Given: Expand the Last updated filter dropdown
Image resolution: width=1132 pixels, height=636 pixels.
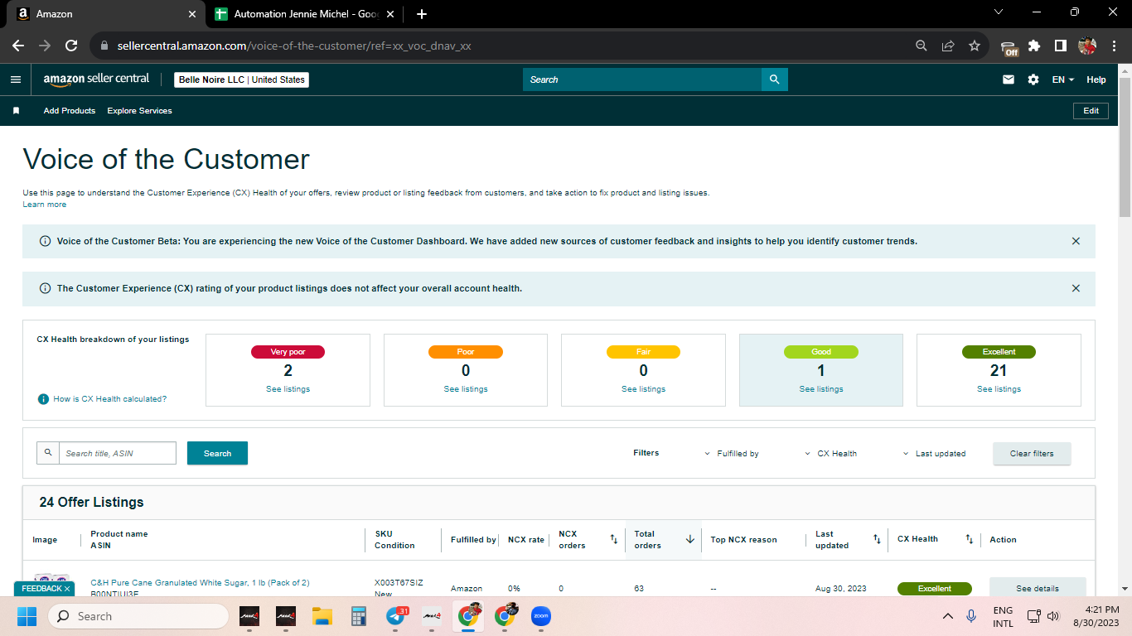Looking at the screenshot, I should [934, 454].
